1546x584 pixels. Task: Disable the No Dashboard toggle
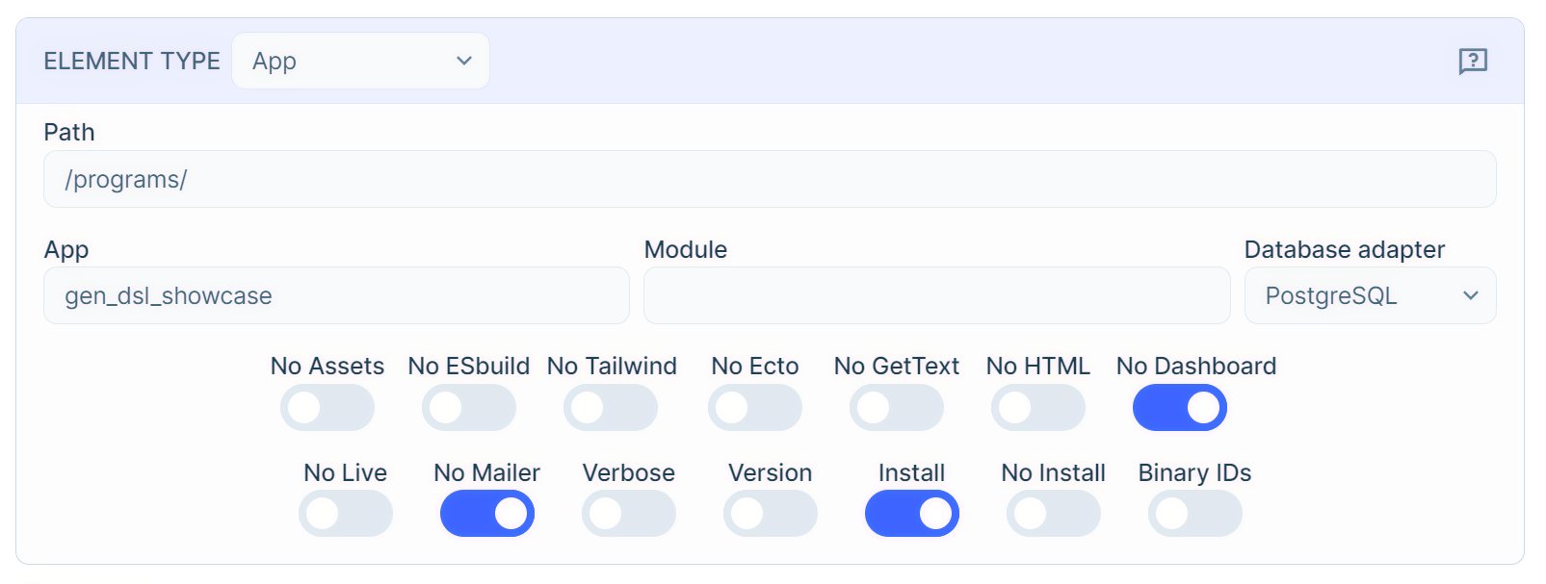pyautogui.click(x=1179, y=408)
